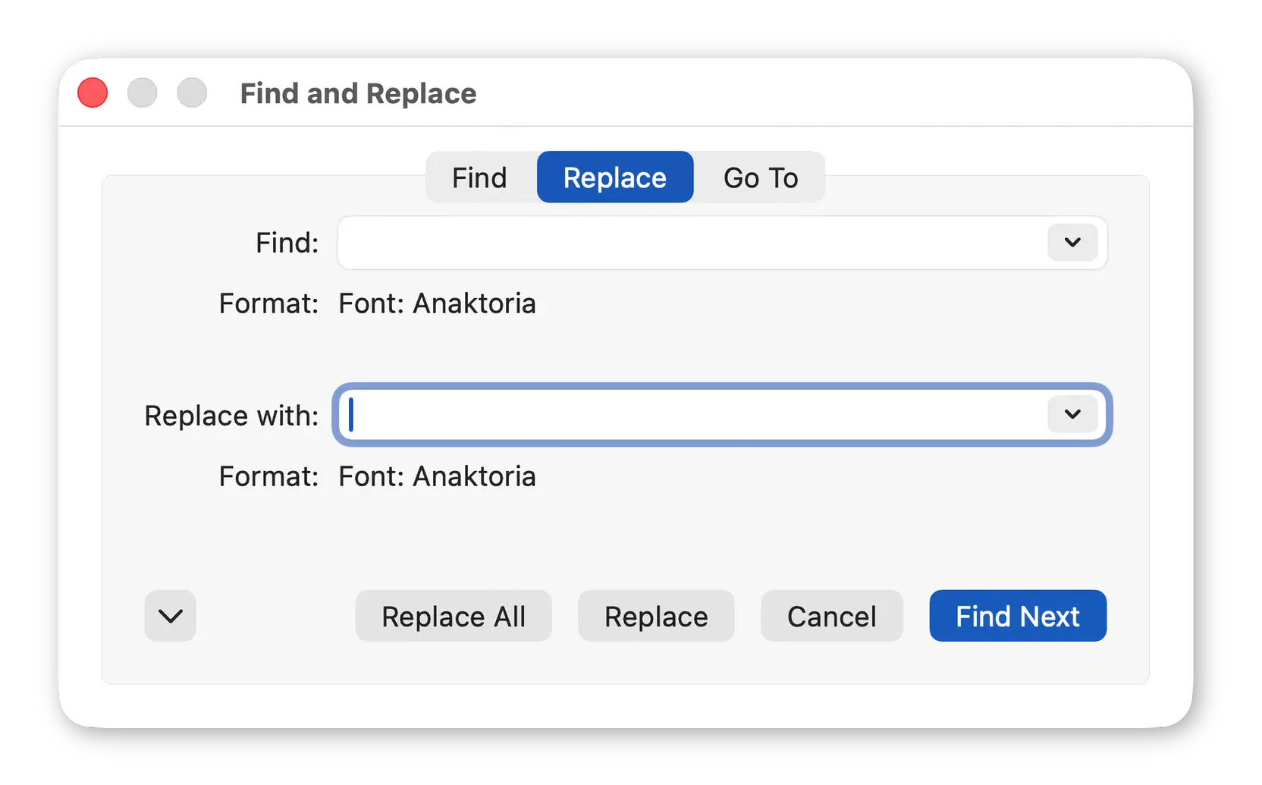This screenshot has height=785, width=1262.
Task: Open the Replace with field dropdown arrow
Action: [x=1072, y=414]
